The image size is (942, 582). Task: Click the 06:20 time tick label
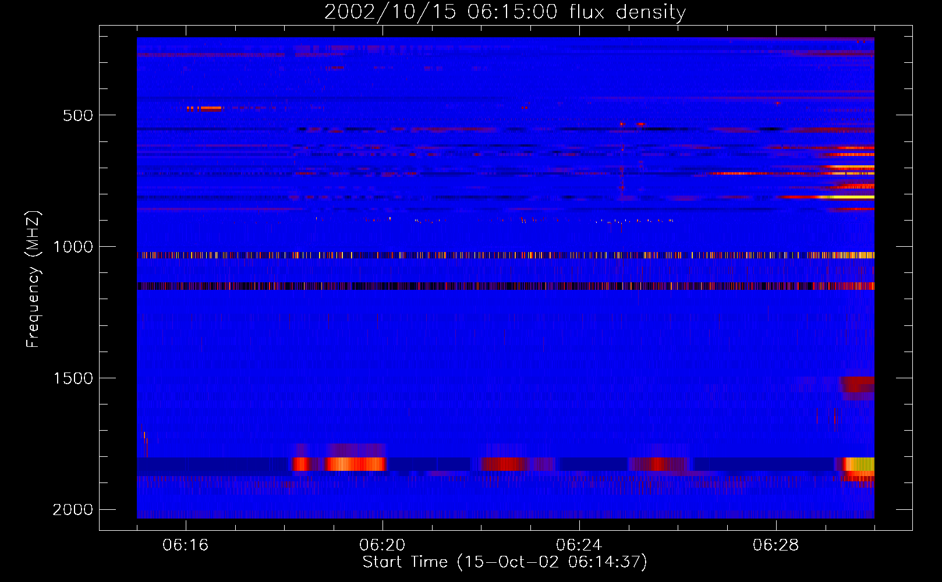pyautogui.click(x=383, y=545)
